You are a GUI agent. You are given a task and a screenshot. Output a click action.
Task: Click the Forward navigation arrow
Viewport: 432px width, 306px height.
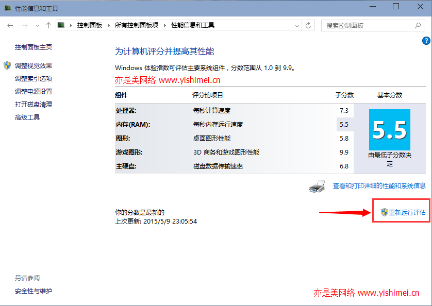[25, 26]
